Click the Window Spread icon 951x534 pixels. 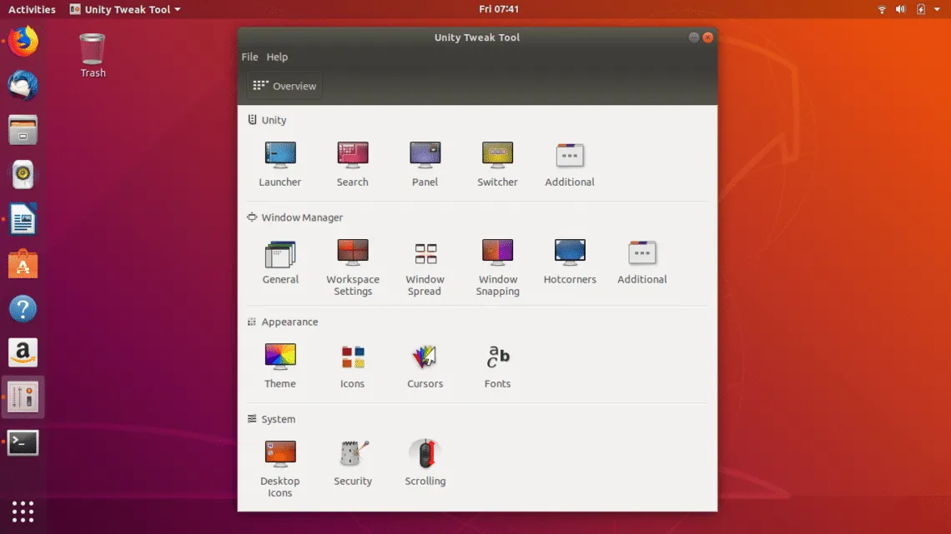click(425, 253)
